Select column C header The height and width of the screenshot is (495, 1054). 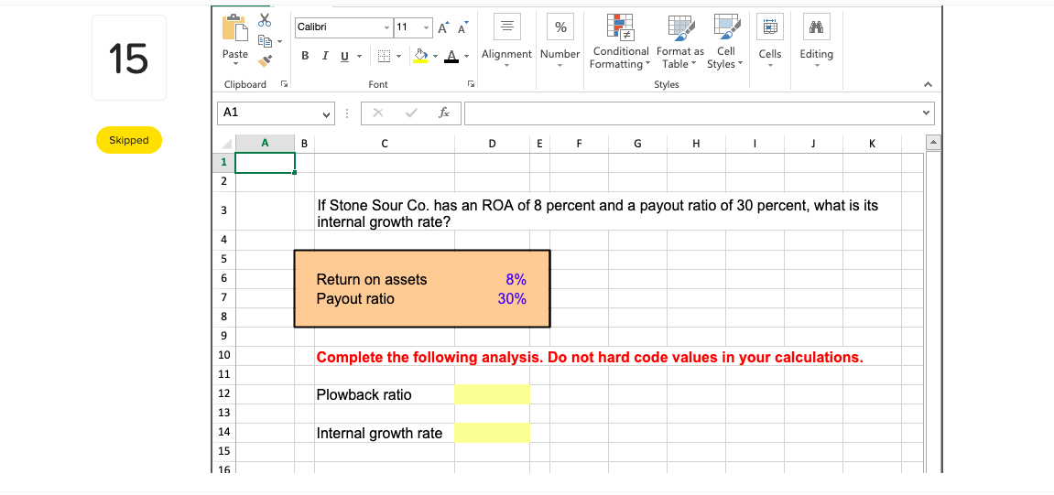point(385,143)
